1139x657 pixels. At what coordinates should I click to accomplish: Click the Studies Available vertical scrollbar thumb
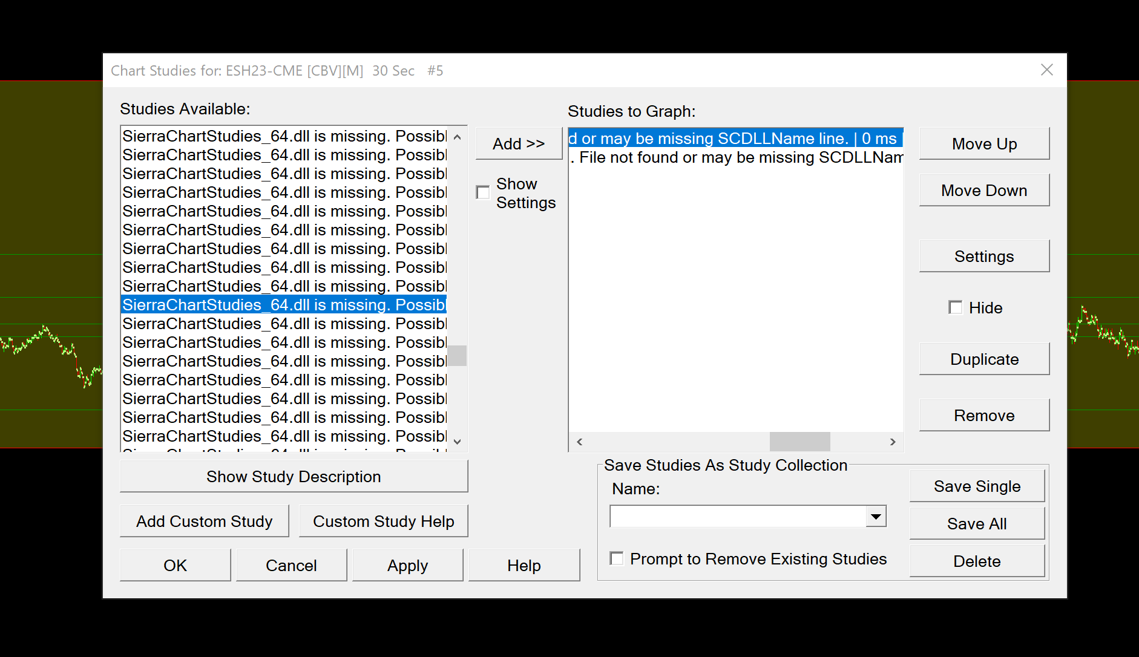457,356
